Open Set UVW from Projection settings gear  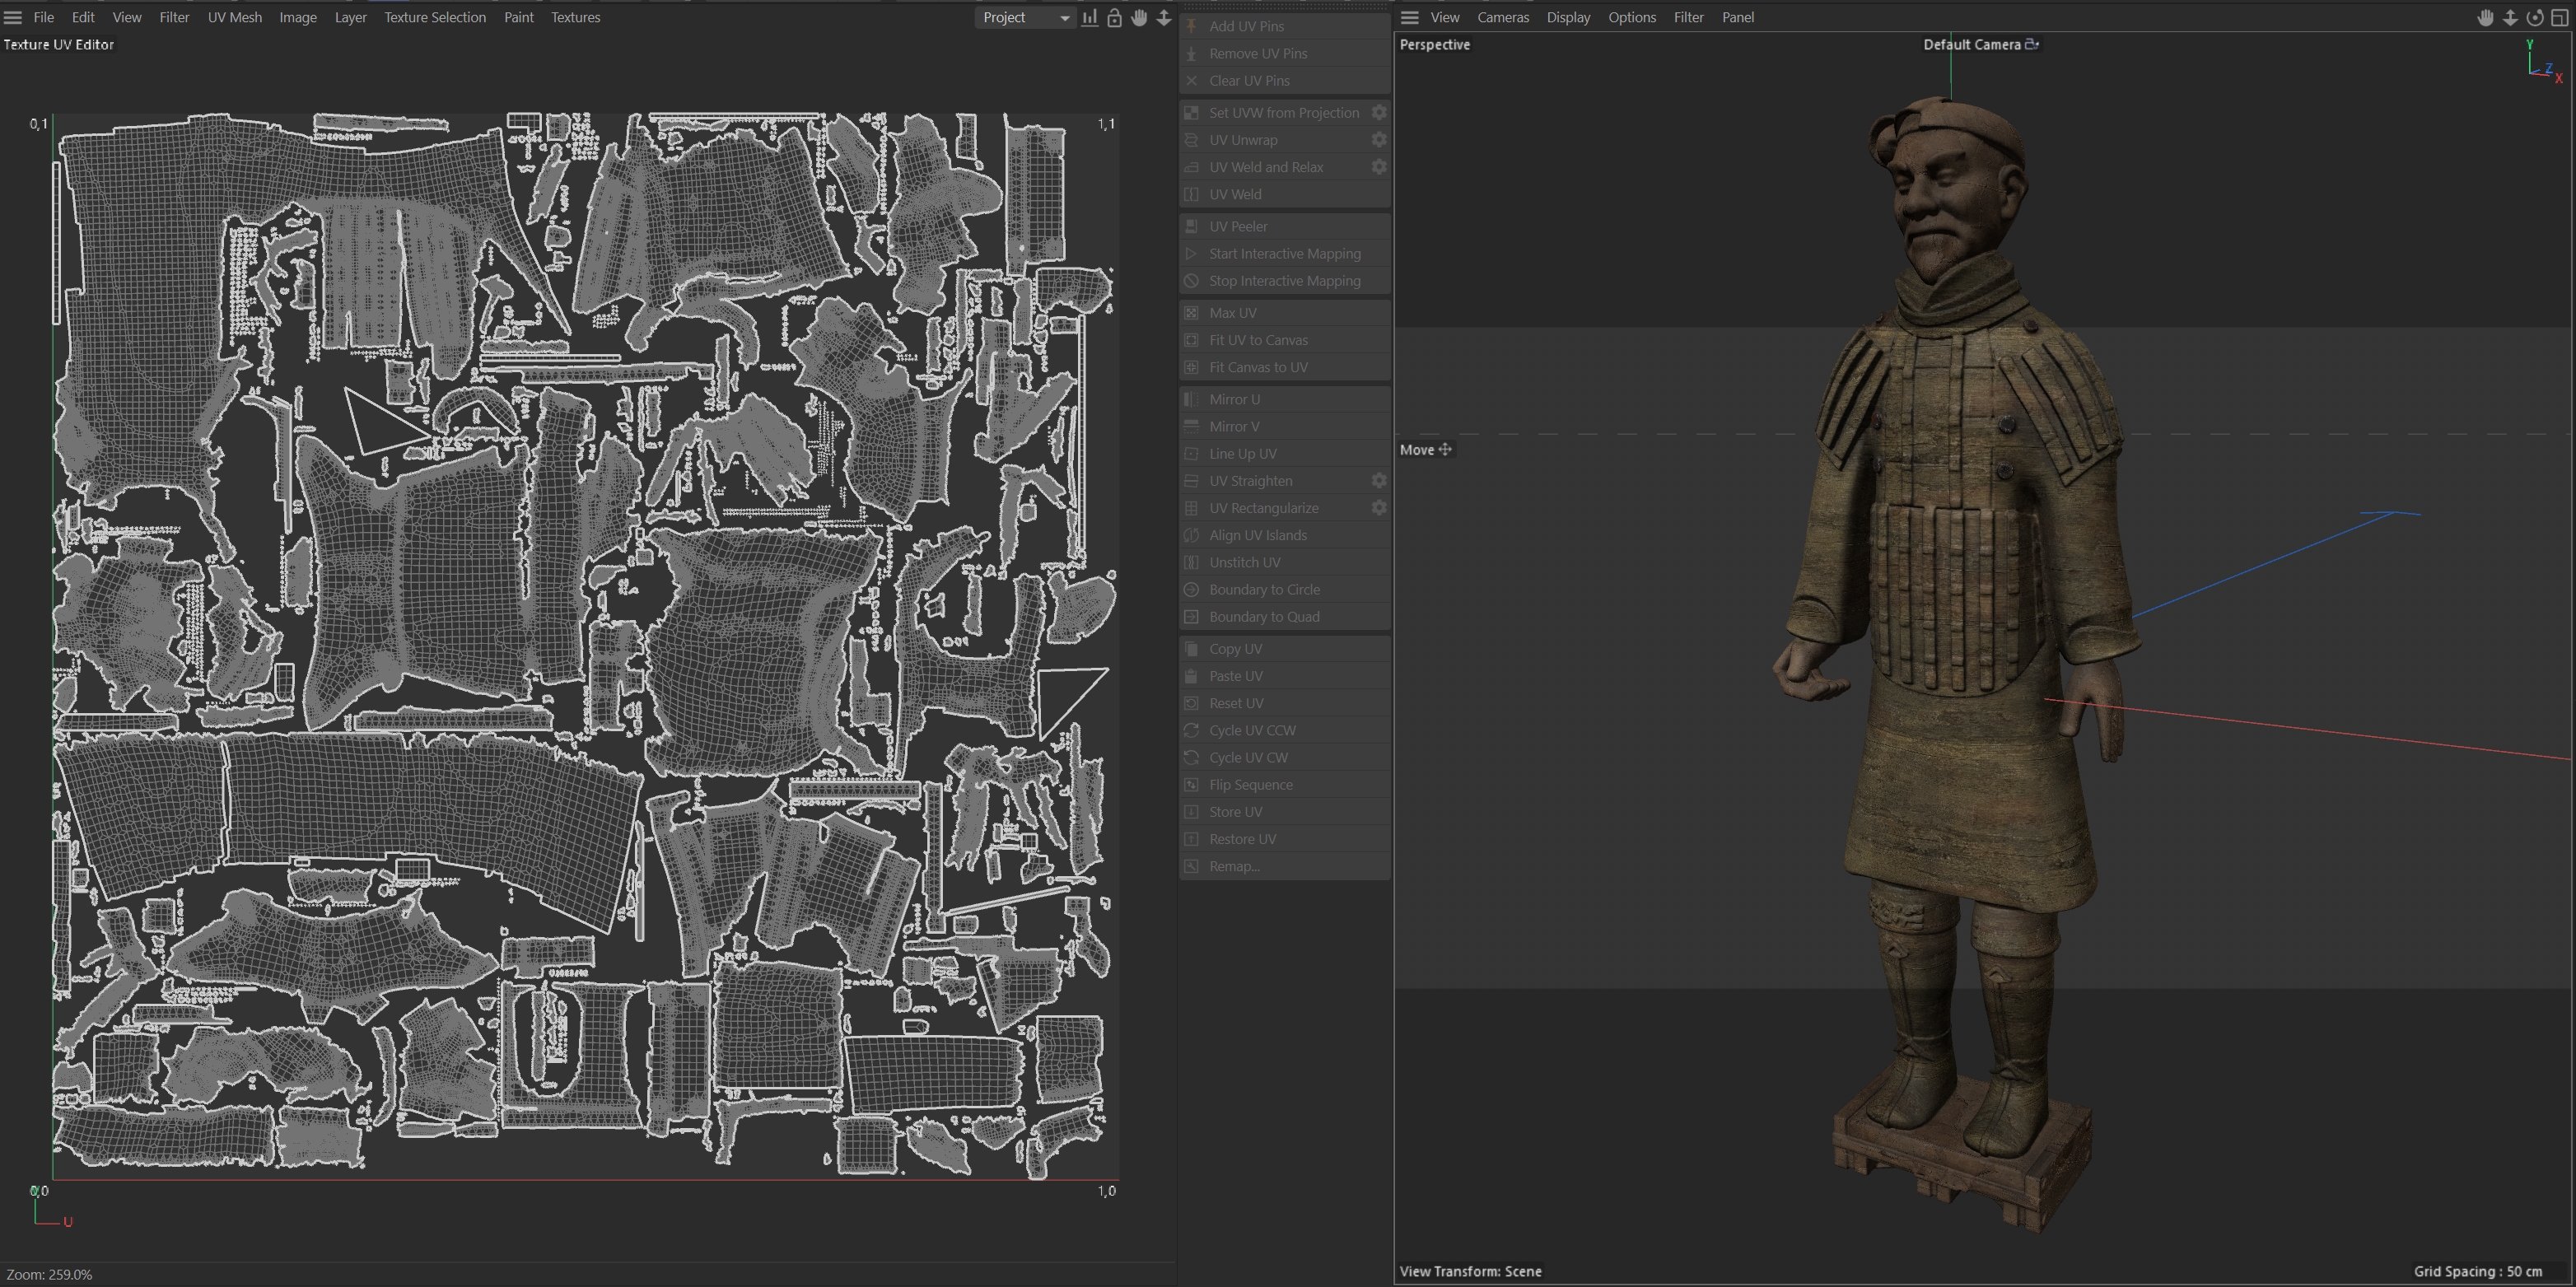pos(1379,113)
